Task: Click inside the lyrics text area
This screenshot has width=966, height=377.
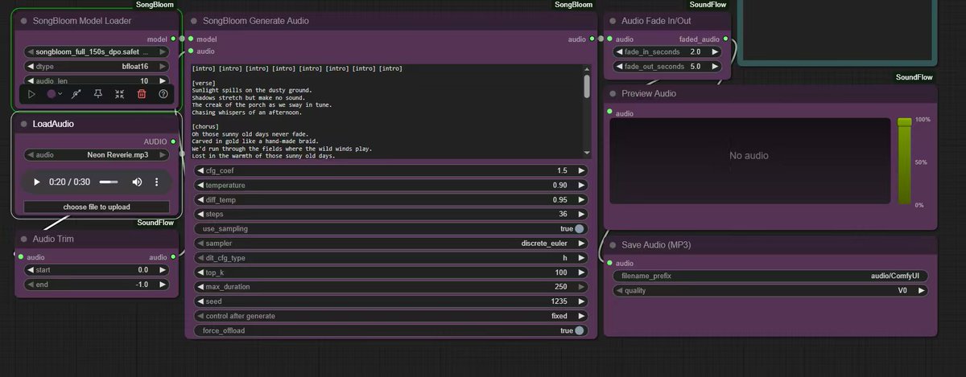Action: (386, 112)
